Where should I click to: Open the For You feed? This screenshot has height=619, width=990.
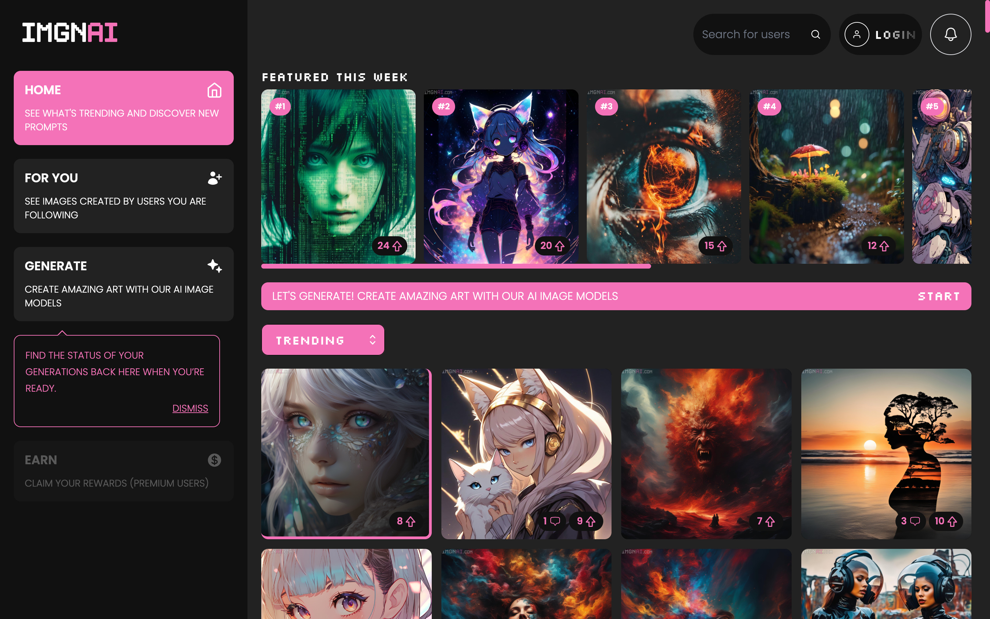(123, 196)
